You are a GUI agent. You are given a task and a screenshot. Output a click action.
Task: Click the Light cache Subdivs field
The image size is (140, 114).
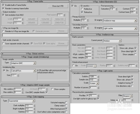(93, 76)
